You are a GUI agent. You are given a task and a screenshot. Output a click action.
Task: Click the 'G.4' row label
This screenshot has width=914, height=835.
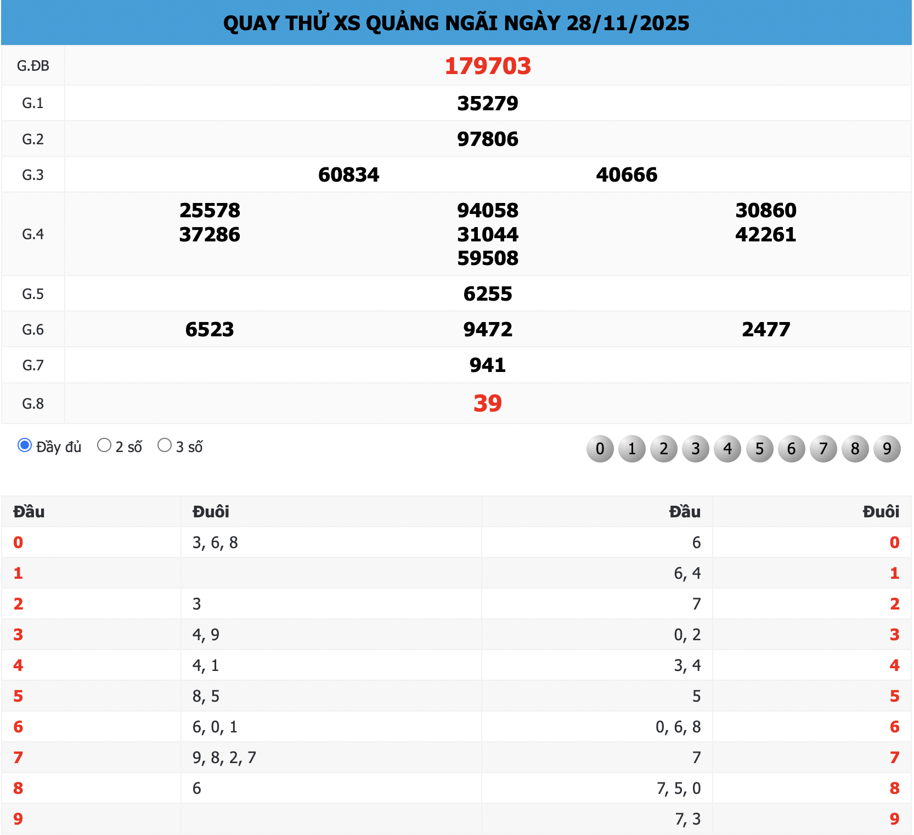(x=33, y=234)
